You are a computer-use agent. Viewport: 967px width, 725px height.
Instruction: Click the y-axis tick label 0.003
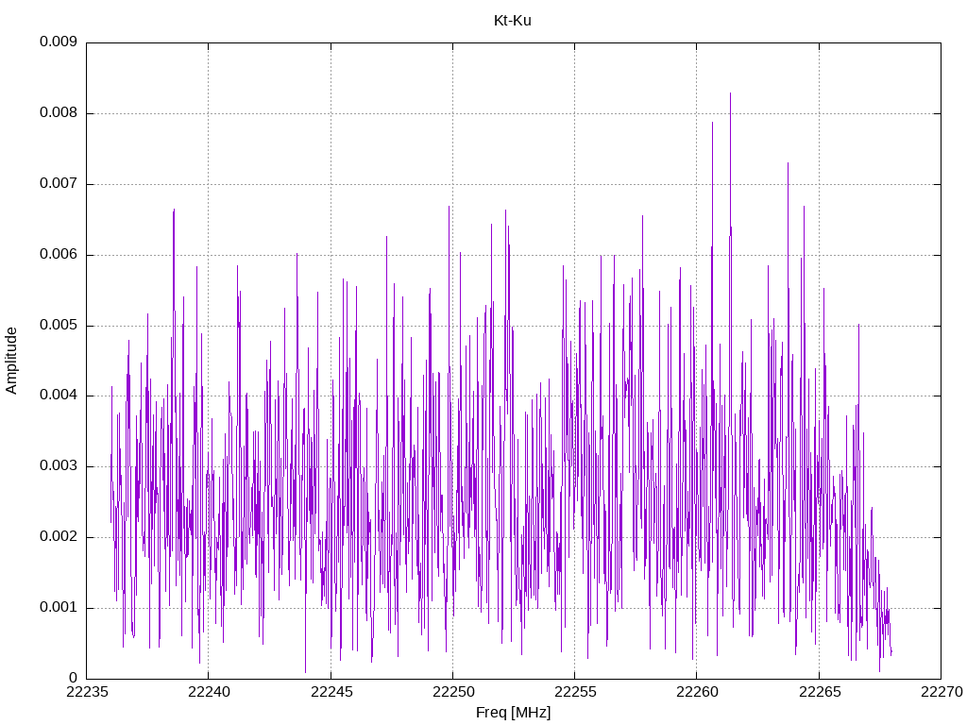[x=59, y=466]
